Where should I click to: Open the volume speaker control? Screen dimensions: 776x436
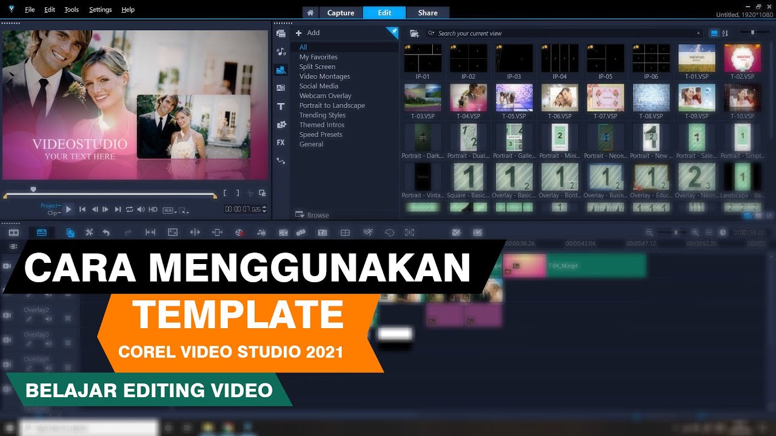click(141, 210)
